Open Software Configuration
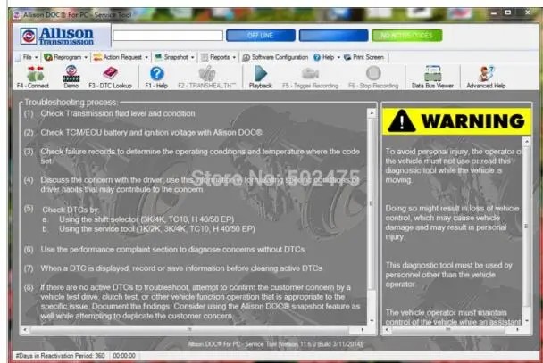The image size is (543, 363). 275,57
